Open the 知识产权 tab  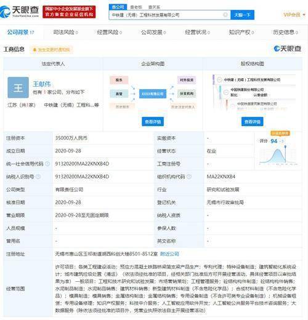coord(241,32)
